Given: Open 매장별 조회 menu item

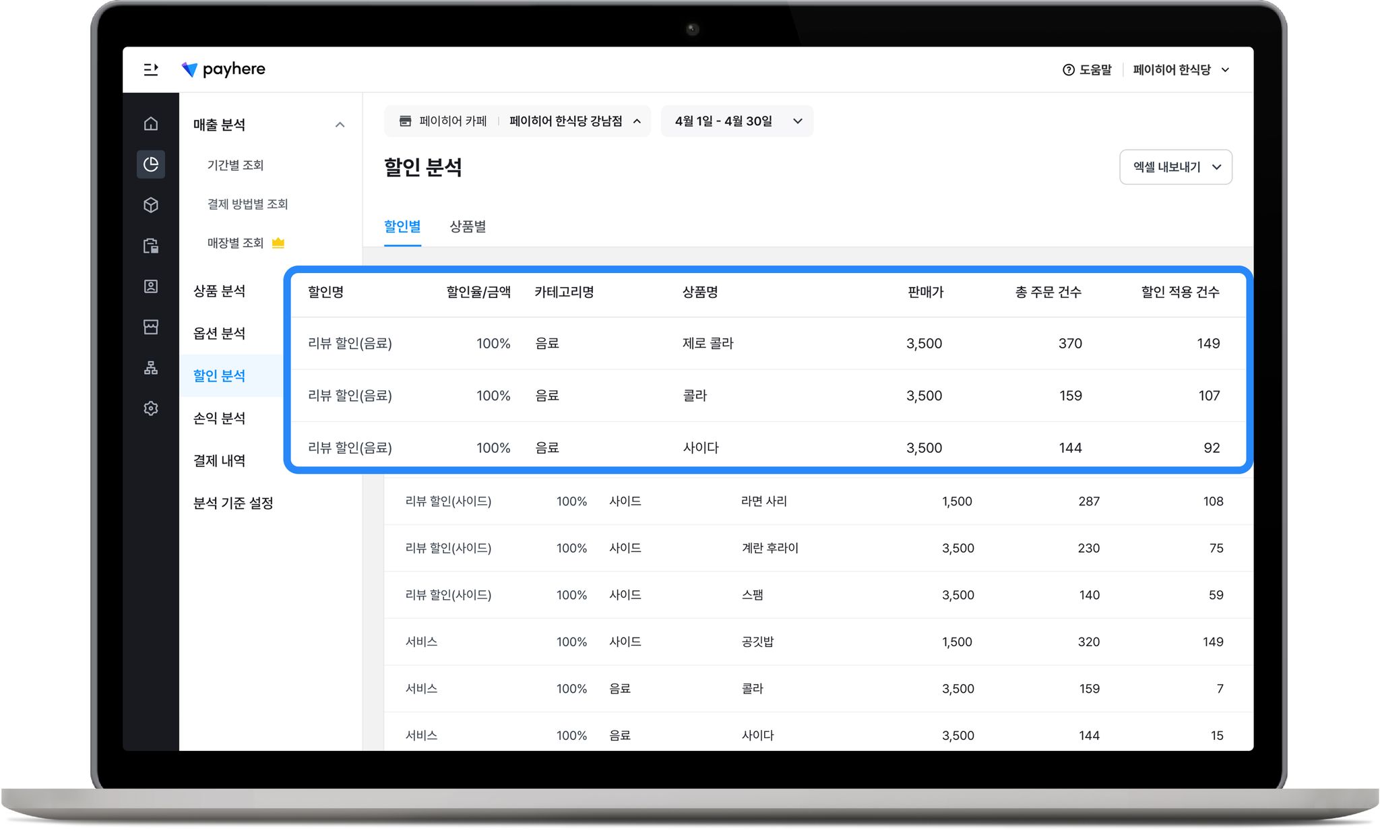Looking at the screenshot, I should [235, 243].
